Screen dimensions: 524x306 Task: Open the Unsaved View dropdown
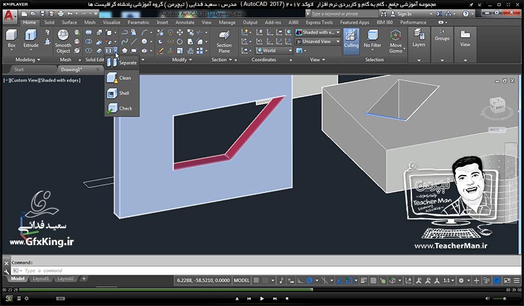[318, 41]
